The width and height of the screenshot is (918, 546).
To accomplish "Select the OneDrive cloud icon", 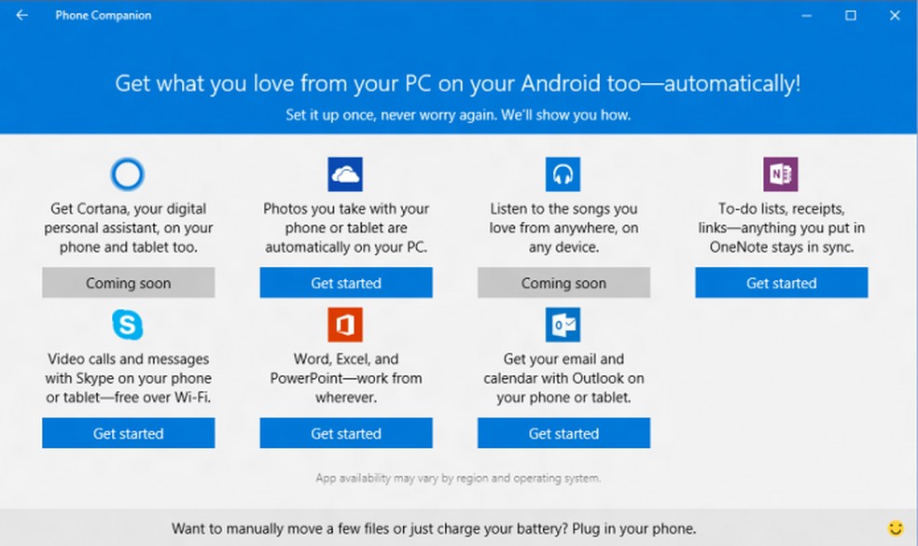I will point(345,173).
